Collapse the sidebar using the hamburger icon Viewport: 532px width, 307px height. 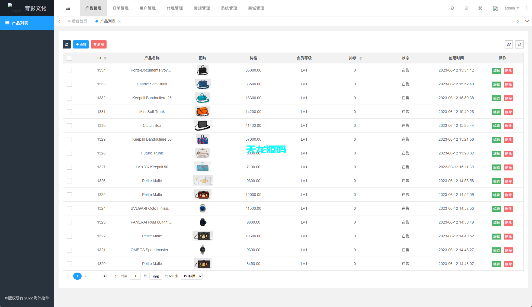point(68,8)
